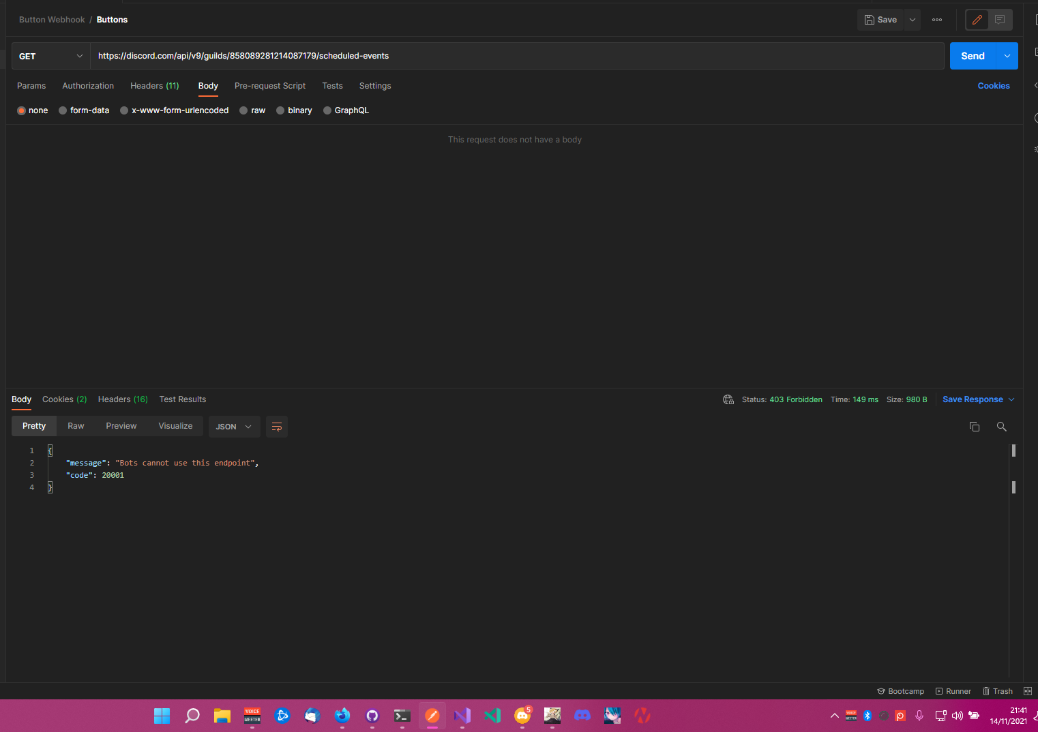Switch response view to Raw

coord(76,426)
